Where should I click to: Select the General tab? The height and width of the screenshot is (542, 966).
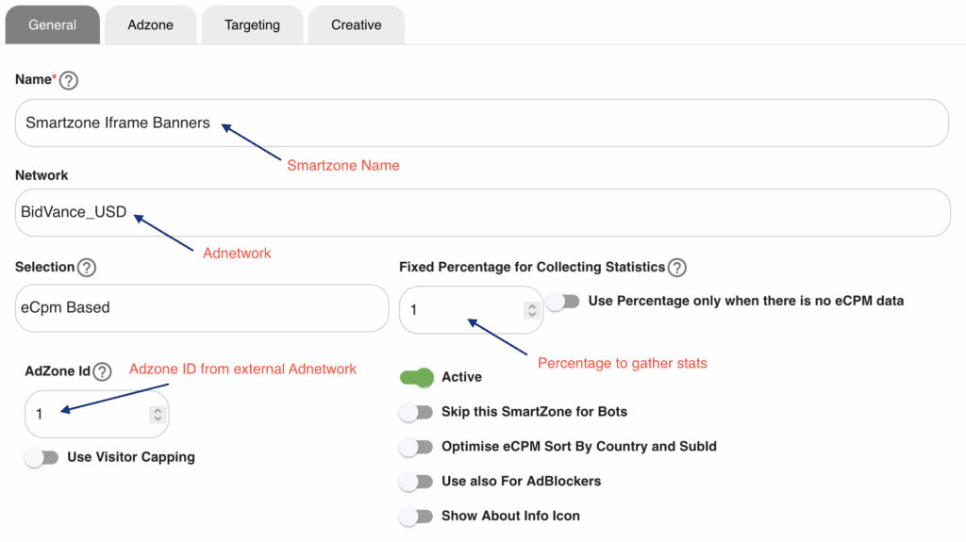(x=53, y=25)
